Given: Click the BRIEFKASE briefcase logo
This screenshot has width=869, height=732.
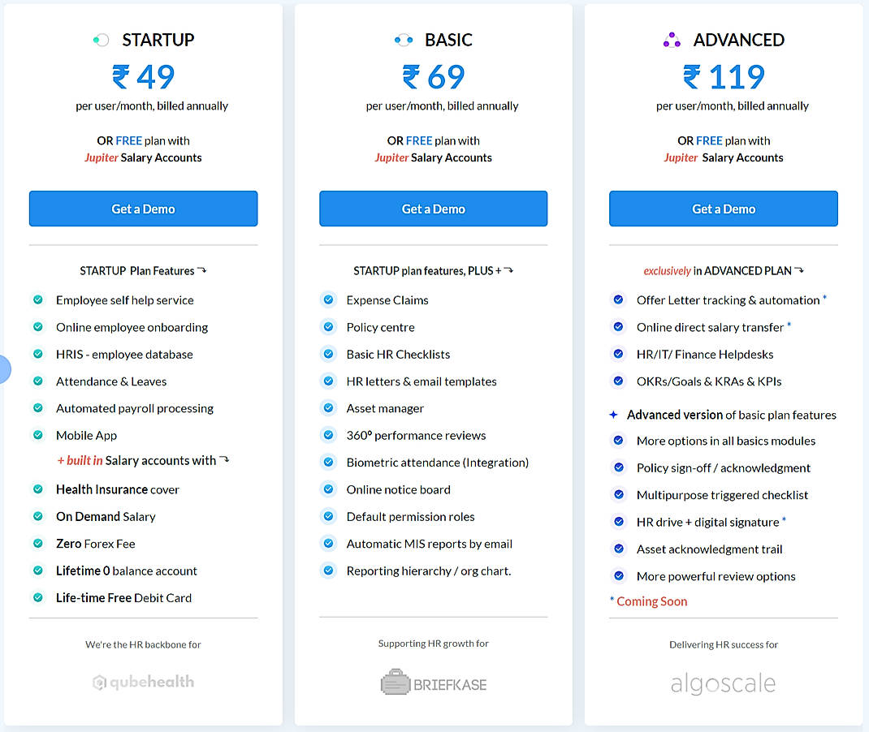Looking at the screenshot, I should click(396, 682).
